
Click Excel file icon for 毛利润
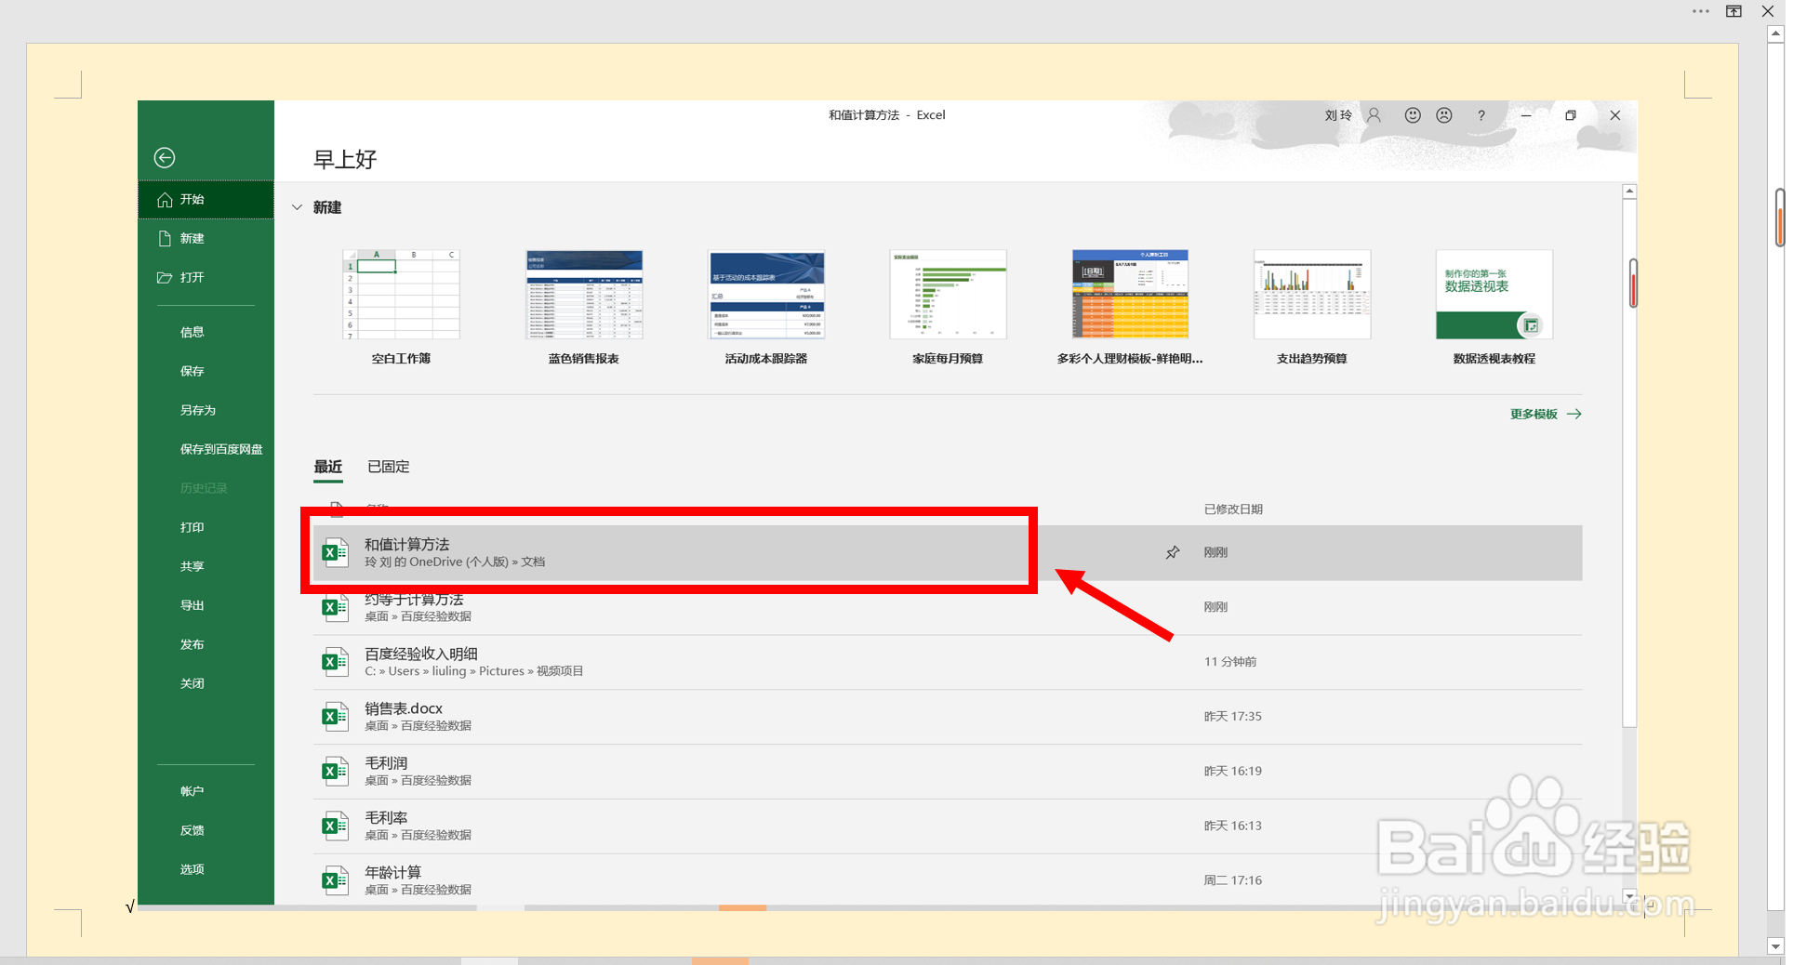click(x=335, y=772)
